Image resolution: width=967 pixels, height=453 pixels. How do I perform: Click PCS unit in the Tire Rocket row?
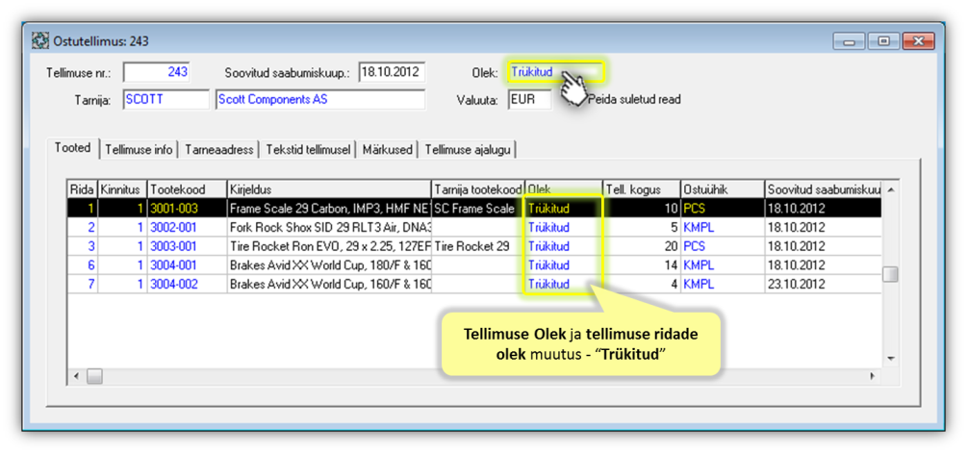[x=723, y=246]
